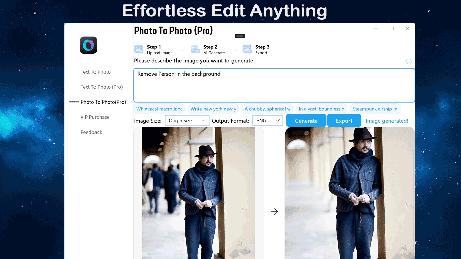
Task: Open the VIP Purchase page
Action: coord(95,117)
